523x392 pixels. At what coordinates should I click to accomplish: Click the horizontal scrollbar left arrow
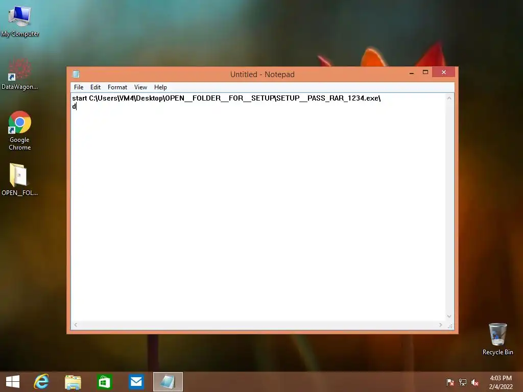[x=76, y=325]
